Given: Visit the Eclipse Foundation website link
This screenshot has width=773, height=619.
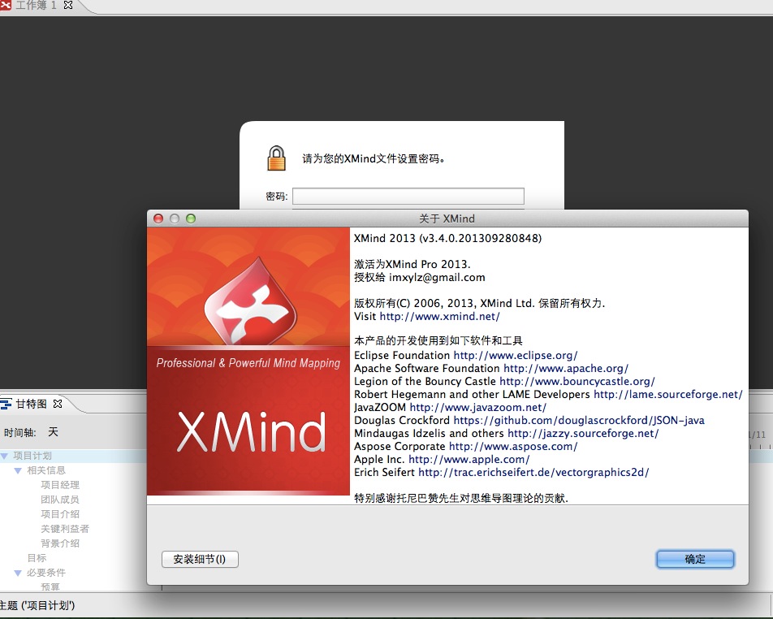Looking at the screenshot, I should [x=516, y=355].
